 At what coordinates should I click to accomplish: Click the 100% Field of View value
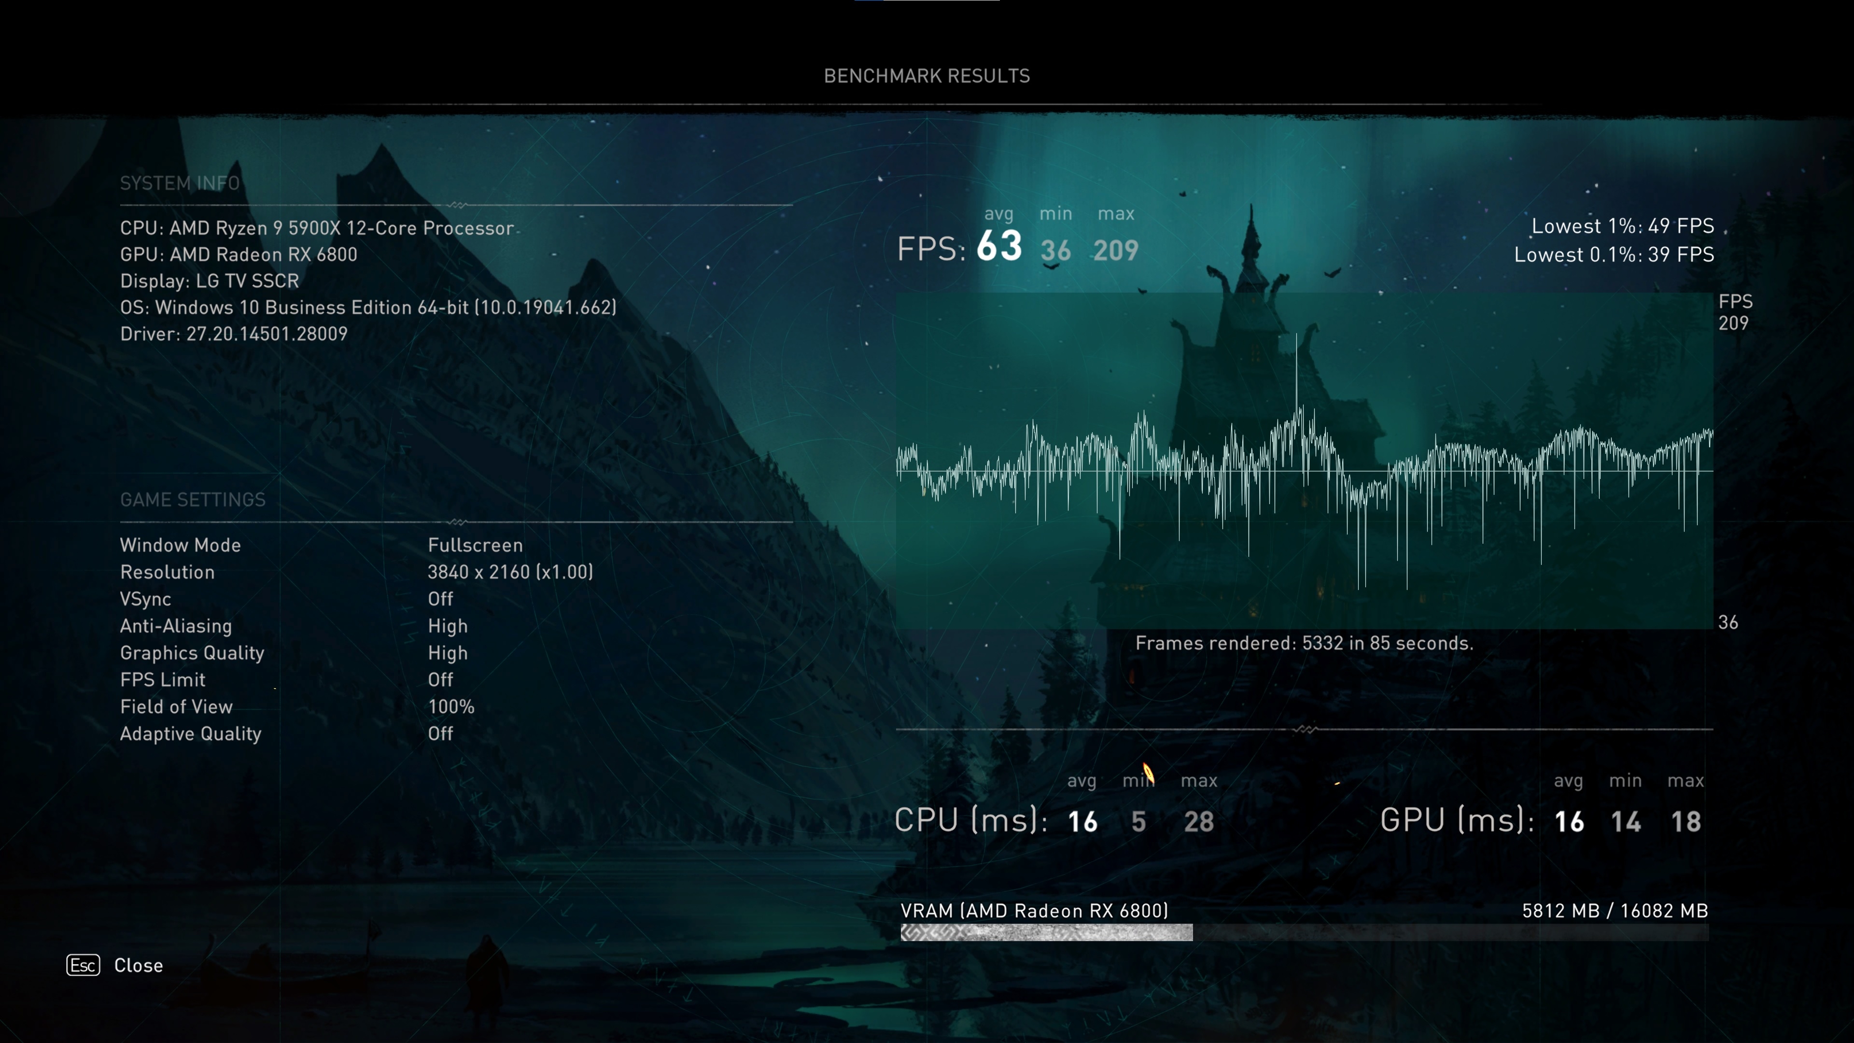pyautogui.click(x=451, y=707)
